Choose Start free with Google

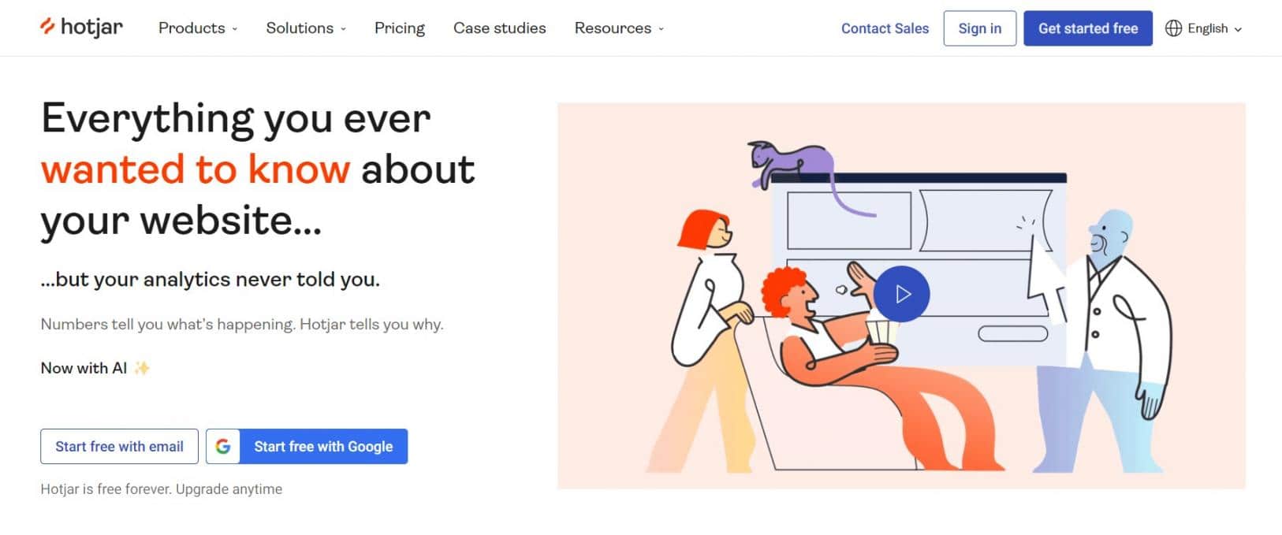[x=307, y=447]
